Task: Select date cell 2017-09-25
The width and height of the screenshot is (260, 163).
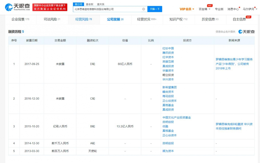Action: coord(32,64)
